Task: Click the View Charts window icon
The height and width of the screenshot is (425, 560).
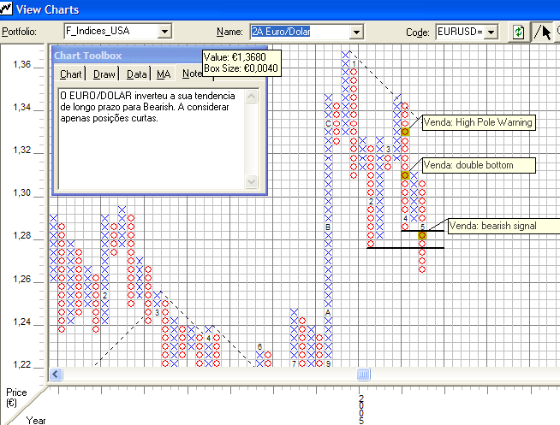Action: pyautogui.click(x=8, y=9)
